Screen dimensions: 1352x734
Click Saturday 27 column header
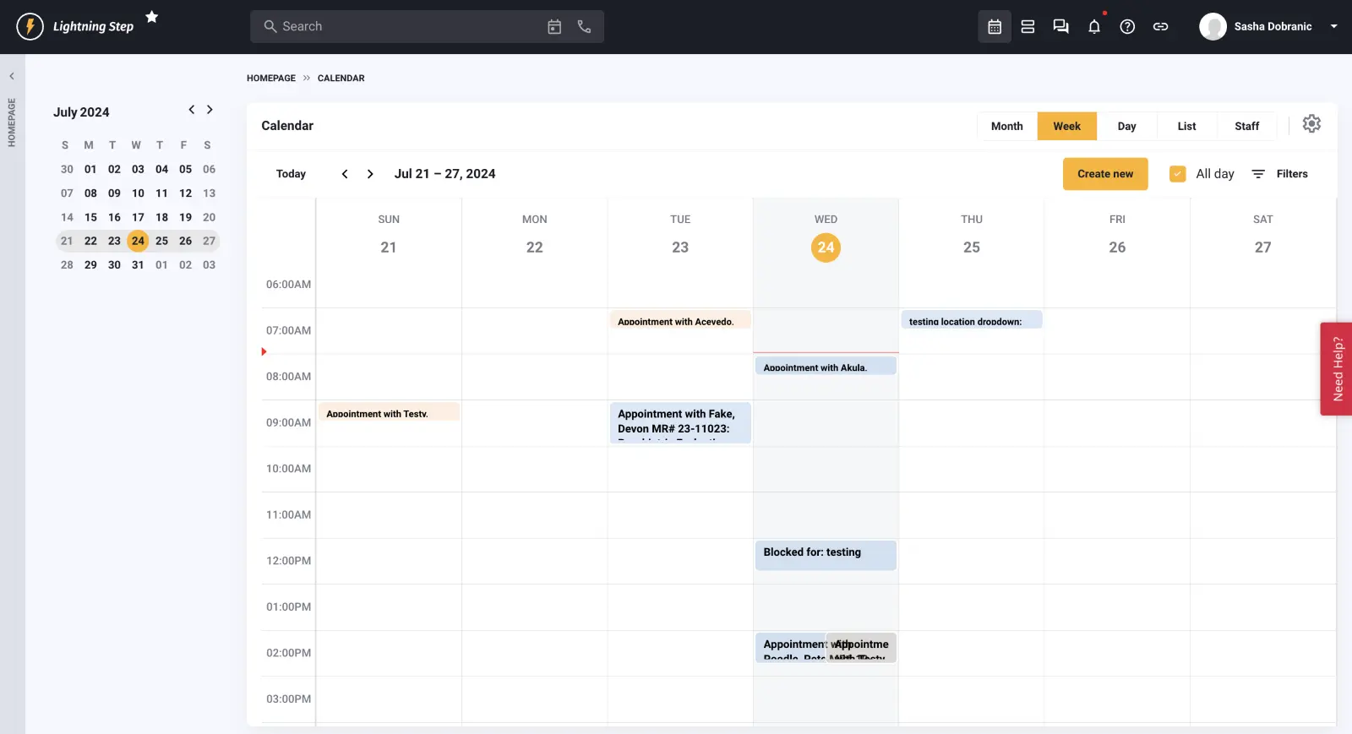click(x=1262, y=237)
